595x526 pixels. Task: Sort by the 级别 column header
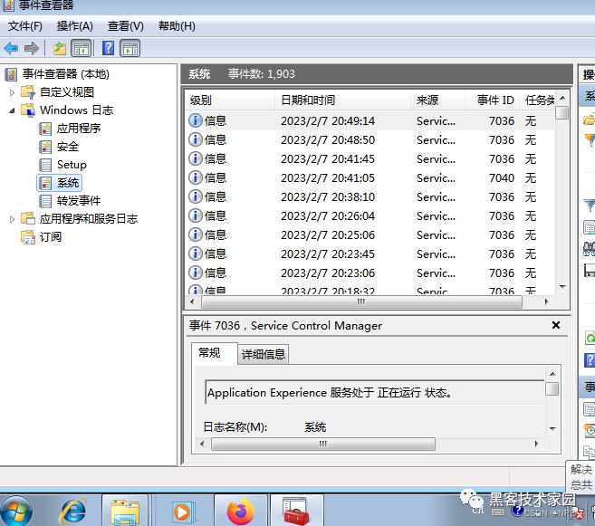(x=229, y=100)
